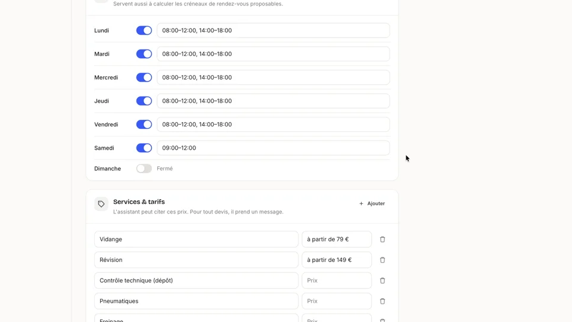Edit the Jeudi hours field
The height and width of the screenshot is (322, 572).
[x=273, y=101]
